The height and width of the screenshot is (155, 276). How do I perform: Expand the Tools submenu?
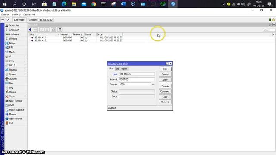16,96
